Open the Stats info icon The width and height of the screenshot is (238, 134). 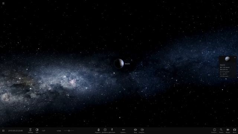[x=215, y=130]
